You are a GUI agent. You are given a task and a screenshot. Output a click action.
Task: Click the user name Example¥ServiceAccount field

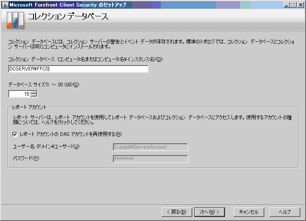point(151,147)
